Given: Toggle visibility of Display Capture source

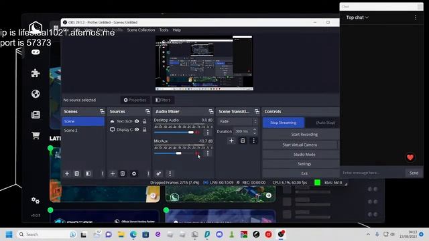Looking at the screenshot, I should tap(137, 129).
